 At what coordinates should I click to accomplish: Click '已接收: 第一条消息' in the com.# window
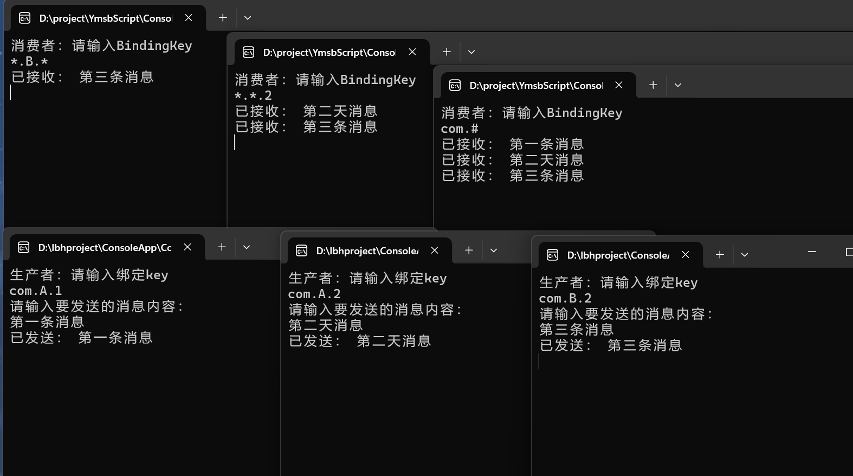513,144
